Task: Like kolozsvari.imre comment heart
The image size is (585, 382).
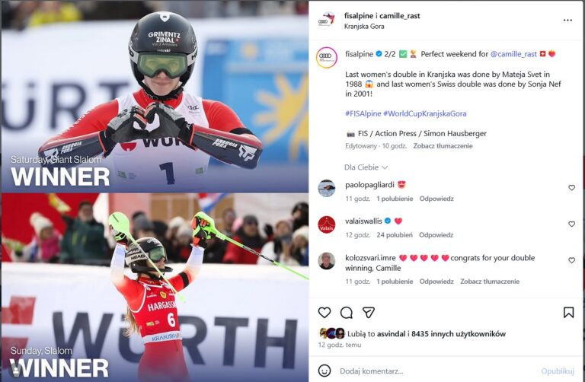Action: click(571, 260)
